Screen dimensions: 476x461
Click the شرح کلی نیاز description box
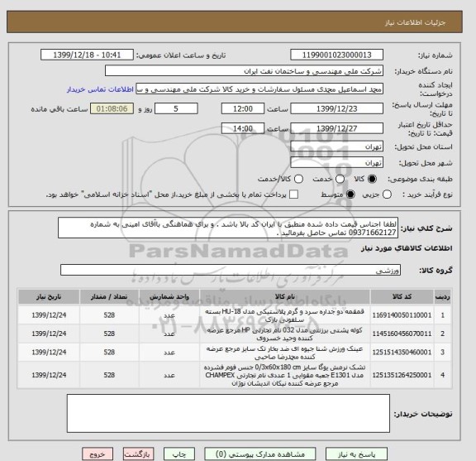(x=228, y=228)
